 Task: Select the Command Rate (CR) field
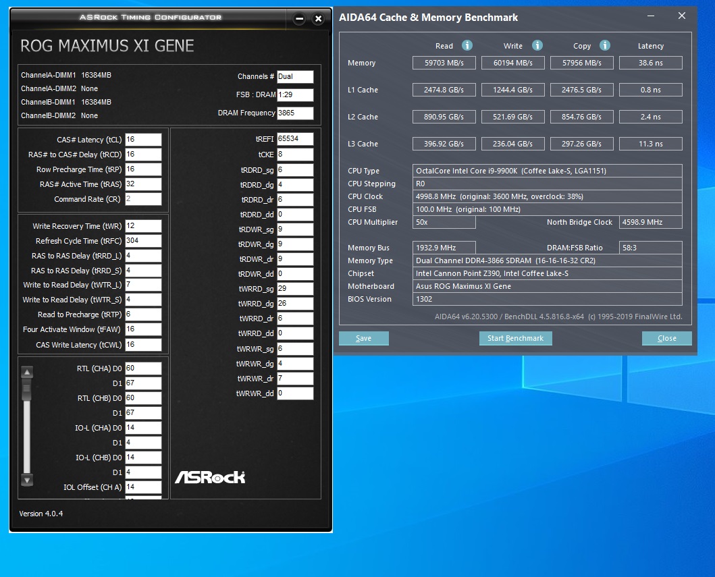(x=143, y=198)
